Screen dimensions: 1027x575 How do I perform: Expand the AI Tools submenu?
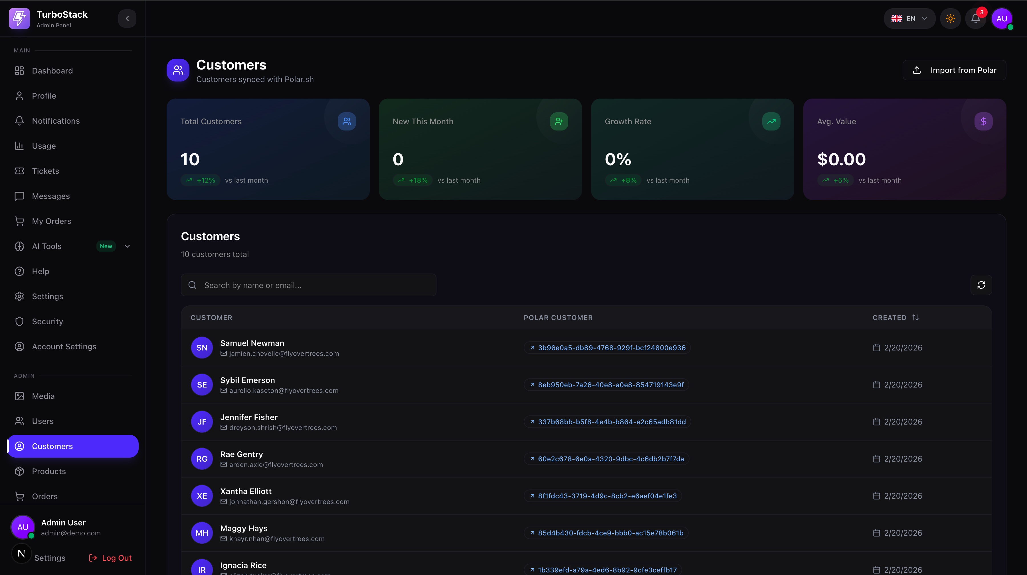pyautogui.click(x=127, y=246)
